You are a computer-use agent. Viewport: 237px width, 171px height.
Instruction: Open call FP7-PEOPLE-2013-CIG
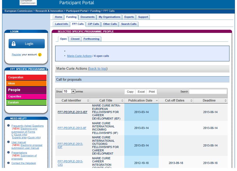pos(70,163)
